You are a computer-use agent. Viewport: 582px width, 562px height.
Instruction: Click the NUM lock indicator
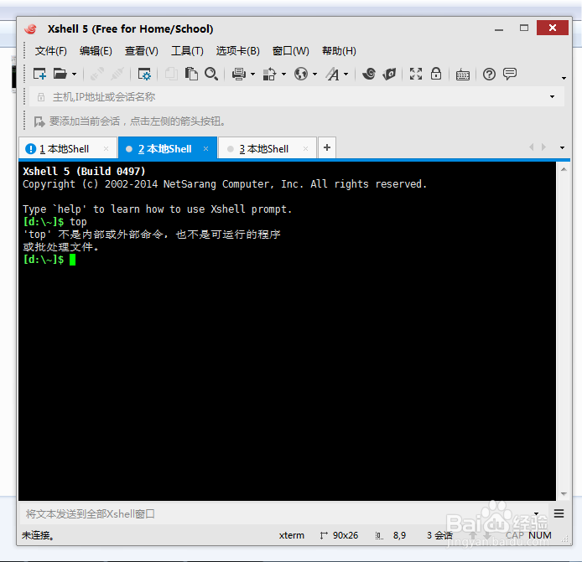tap(540, 535)
